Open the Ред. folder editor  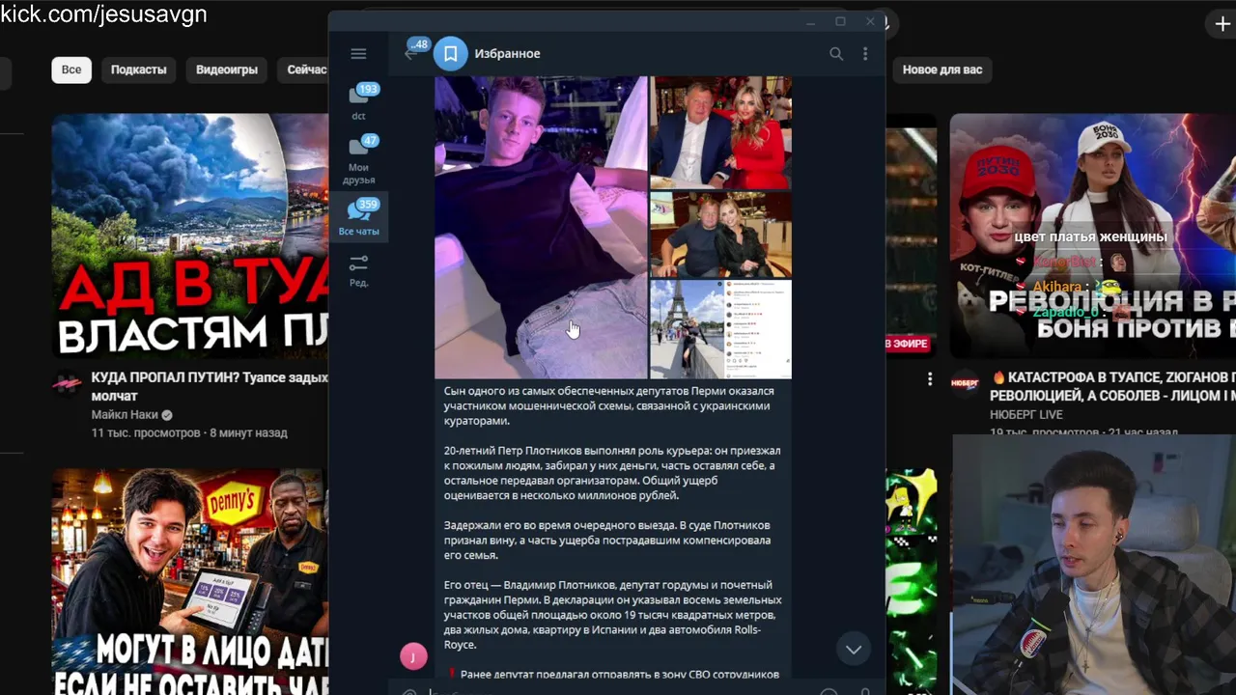[358, 269]
